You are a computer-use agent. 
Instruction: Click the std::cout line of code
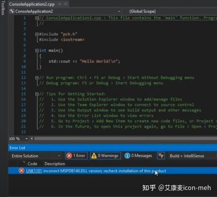pyautogui.click(x=84, y=61)
